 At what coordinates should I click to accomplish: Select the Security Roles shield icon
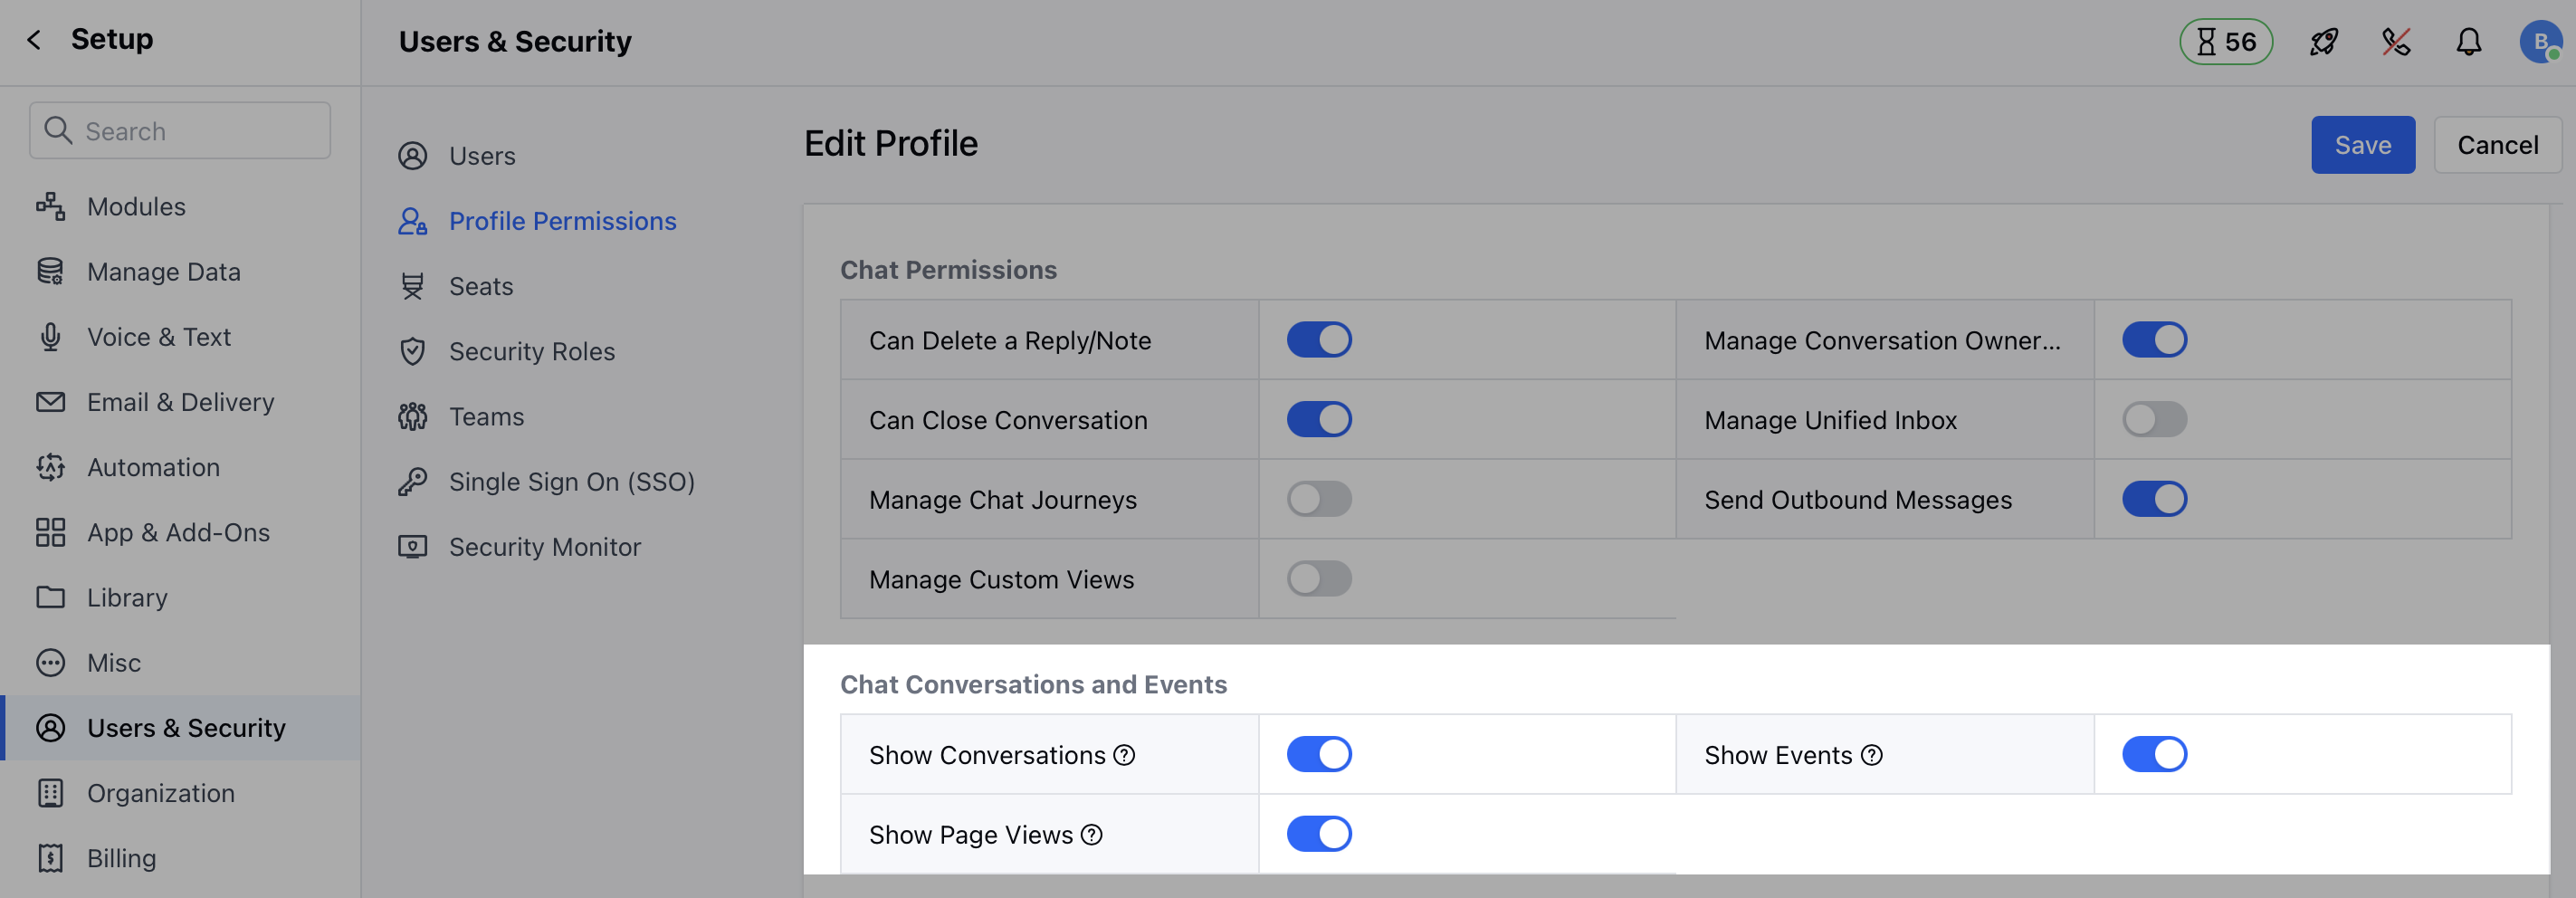413,351
